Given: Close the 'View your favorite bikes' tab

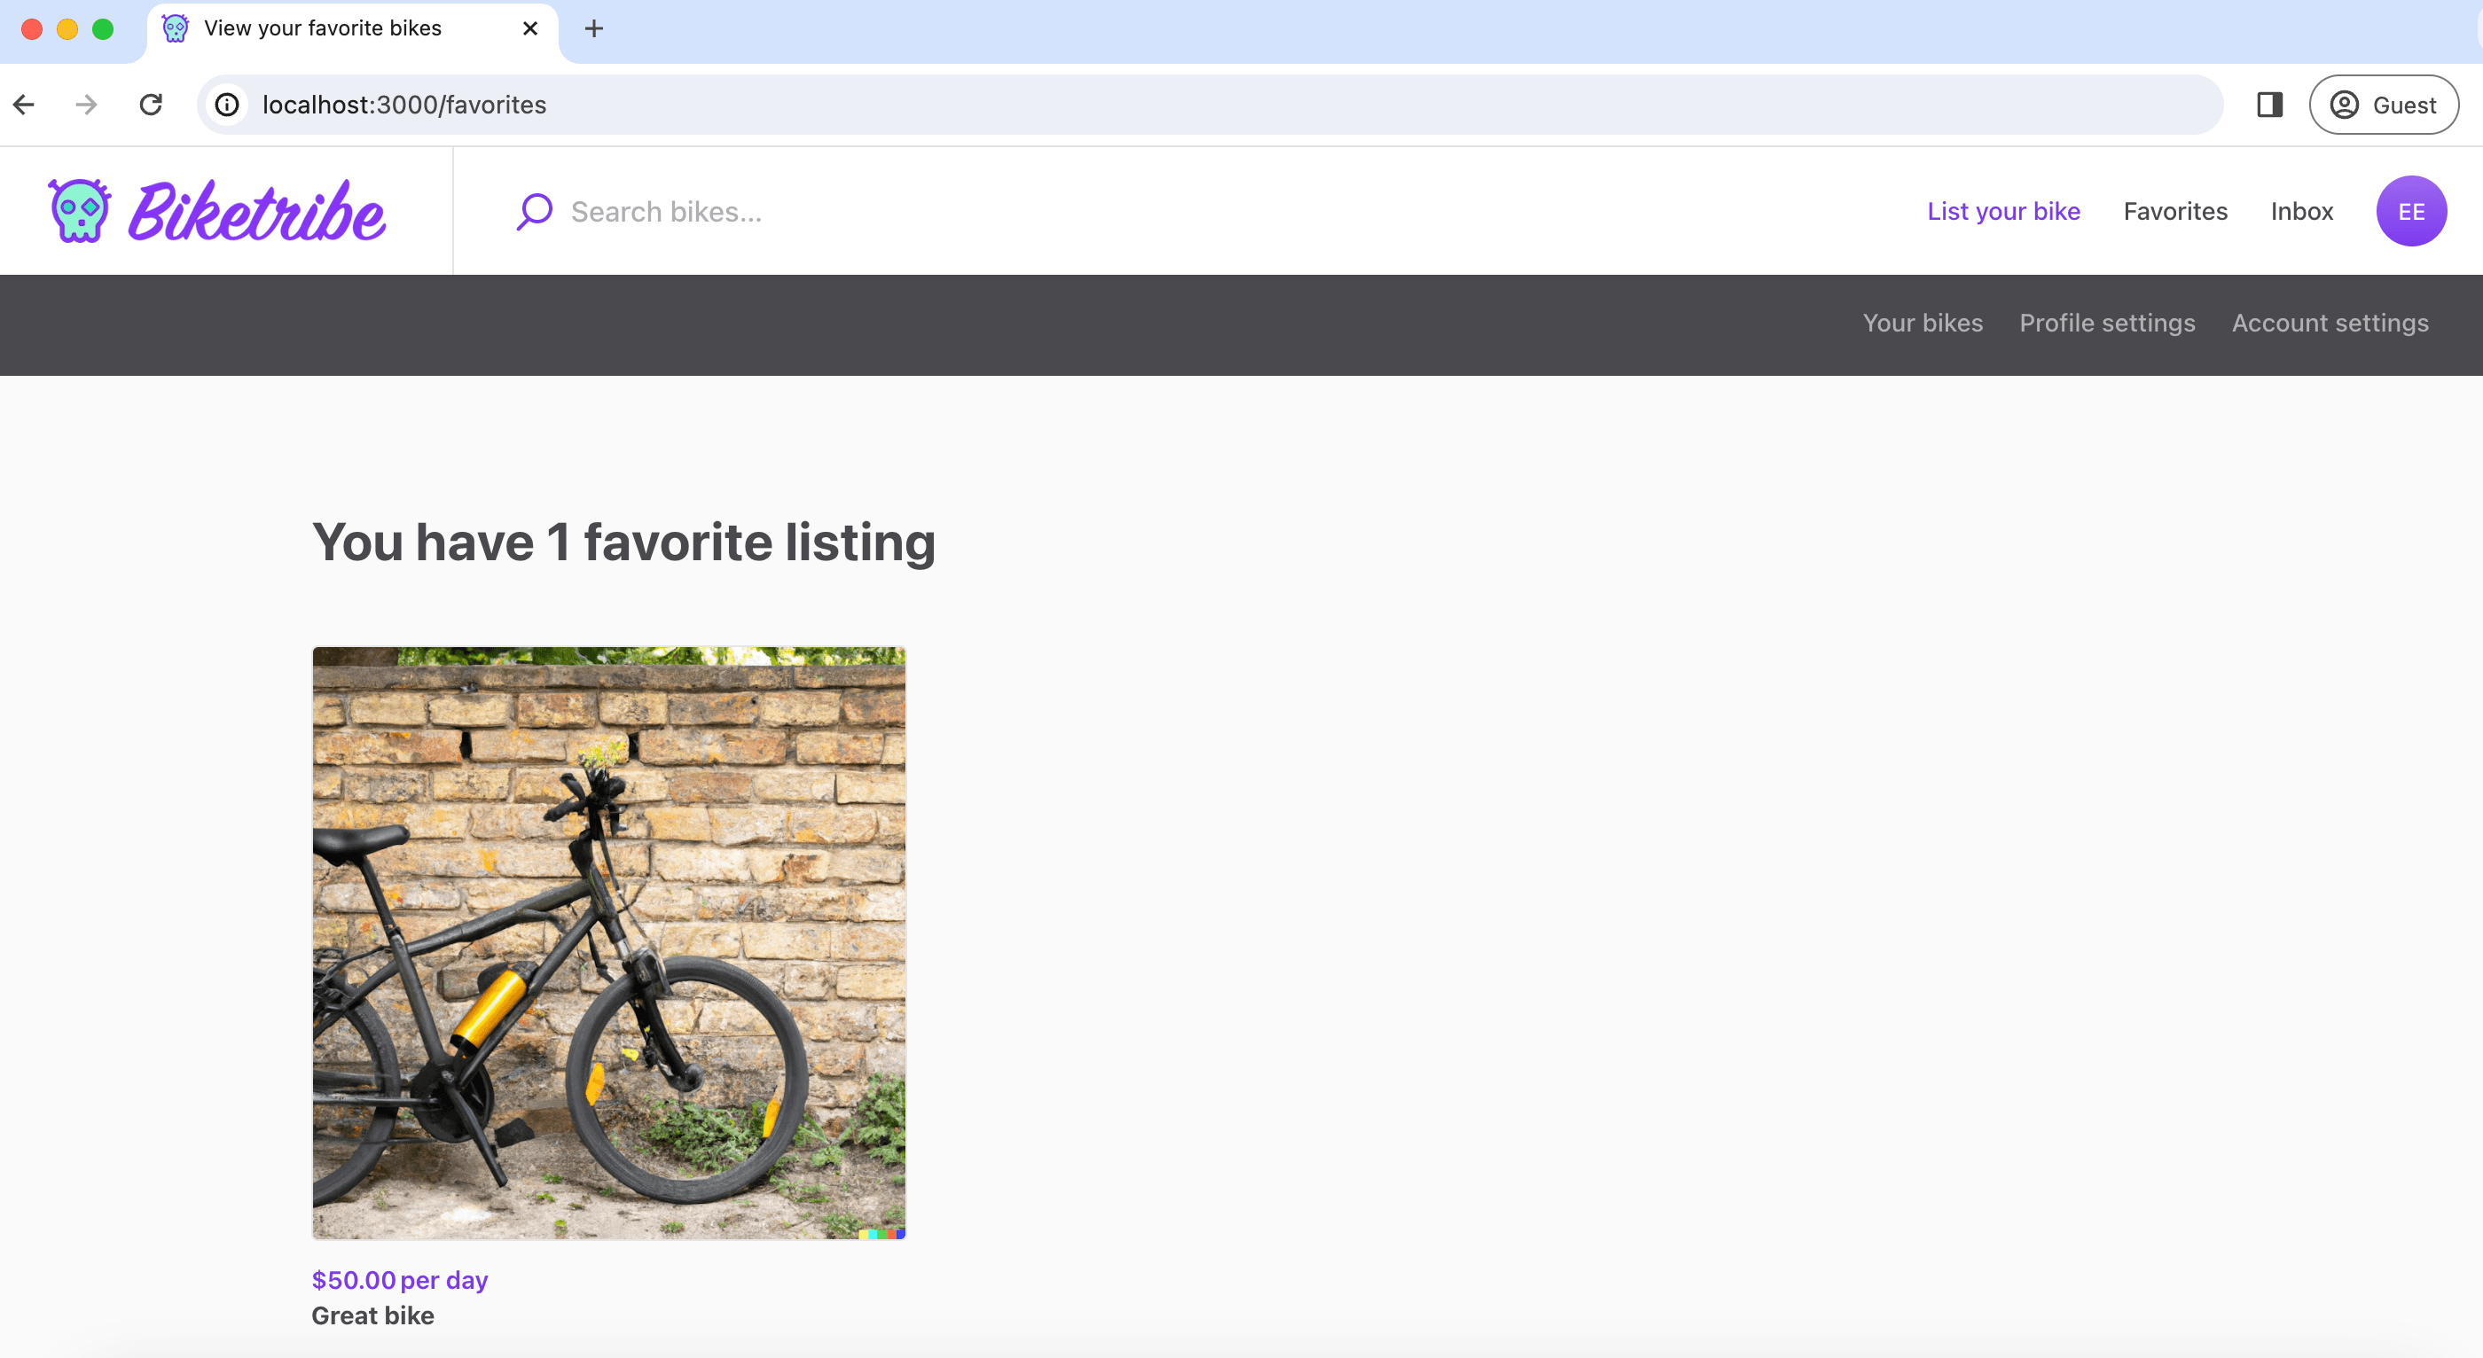Looking at the screenshot, I should tap(529, 29).
